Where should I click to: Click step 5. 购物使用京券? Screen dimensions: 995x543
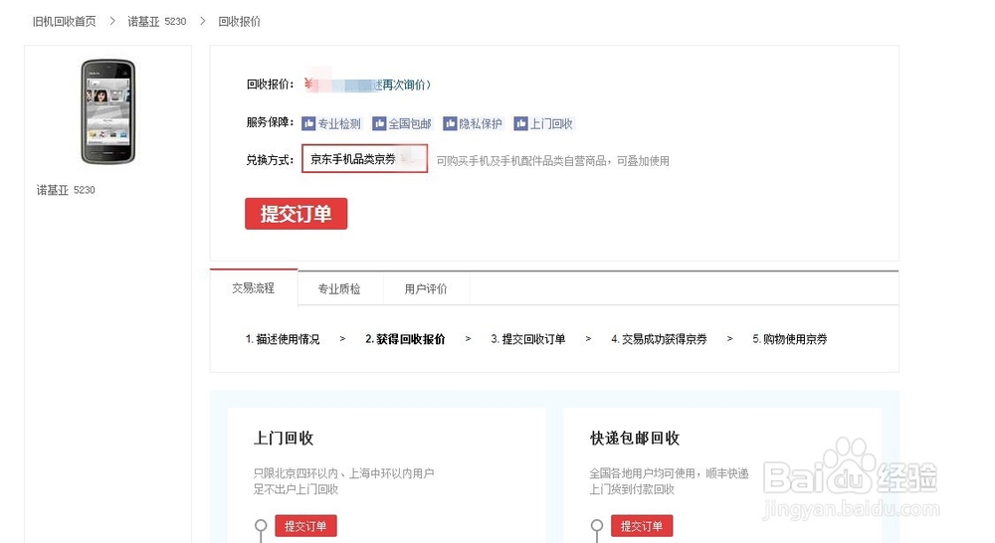coord(790,339)
